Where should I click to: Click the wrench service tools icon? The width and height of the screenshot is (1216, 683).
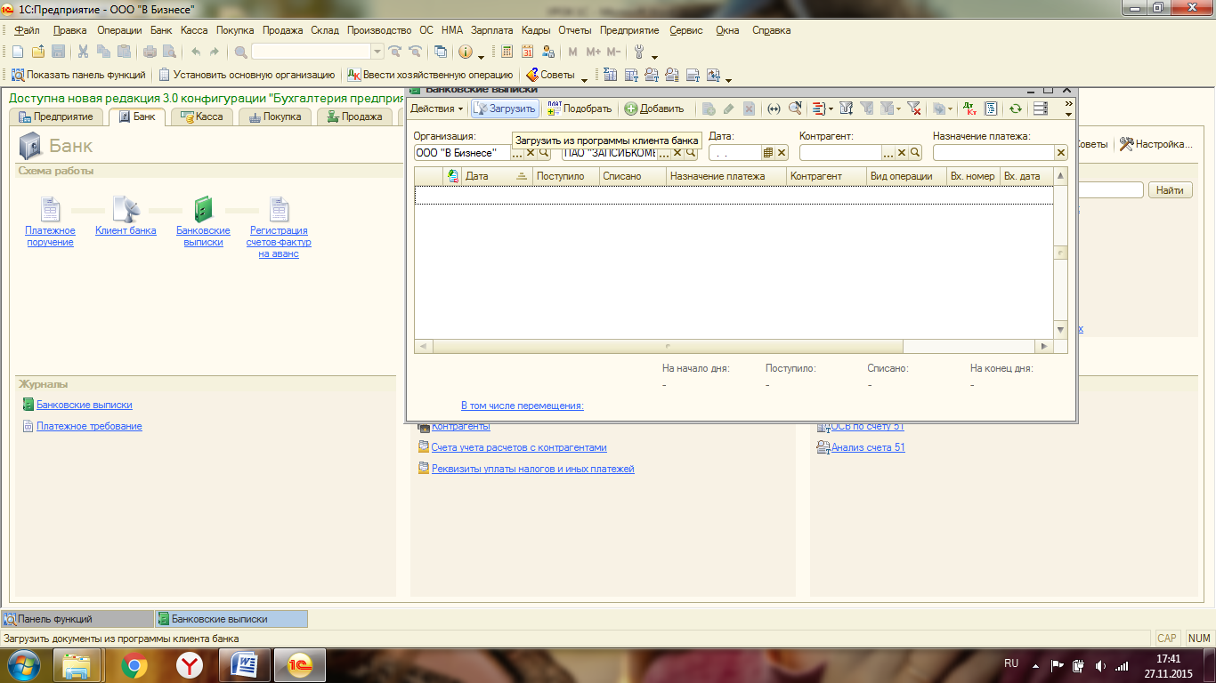click(639, 52)
